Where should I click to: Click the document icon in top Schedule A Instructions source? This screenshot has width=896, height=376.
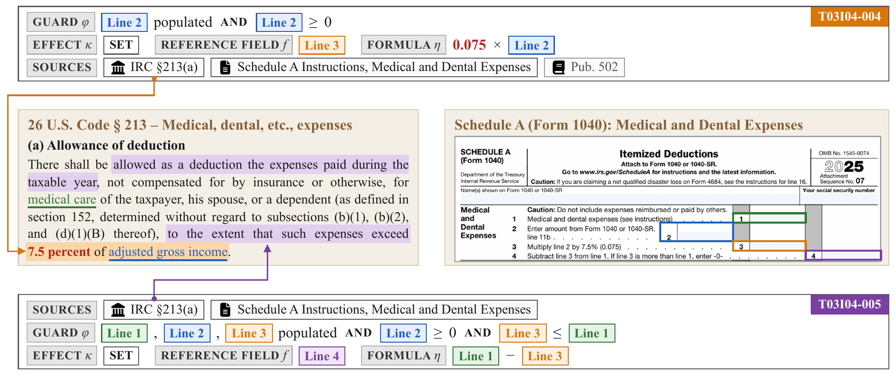pos(225,68)
